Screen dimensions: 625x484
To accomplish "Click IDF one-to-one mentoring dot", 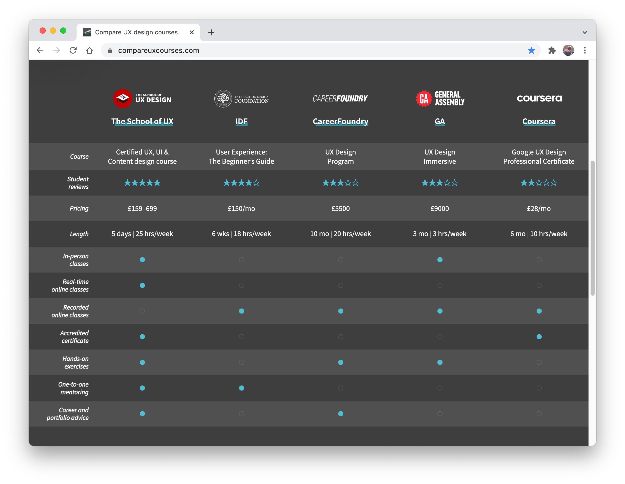I will [x=242, y=388].
